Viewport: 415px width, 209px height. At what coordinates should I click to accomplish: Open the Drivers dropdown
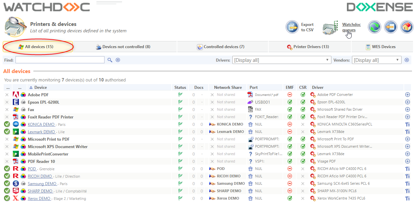coord(281,60)
